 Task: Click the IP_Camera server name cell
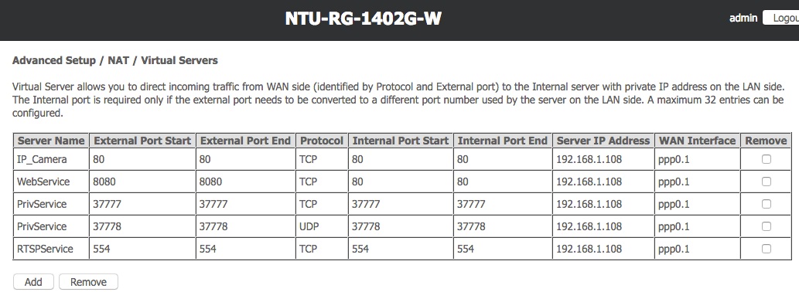(x=51, y=159)
